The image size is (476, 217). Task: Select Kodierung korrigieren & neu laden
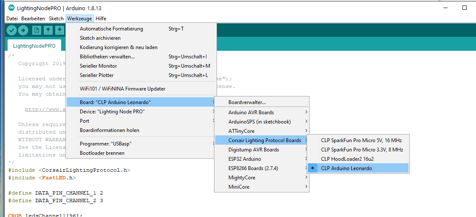click(x=141, y=47)
